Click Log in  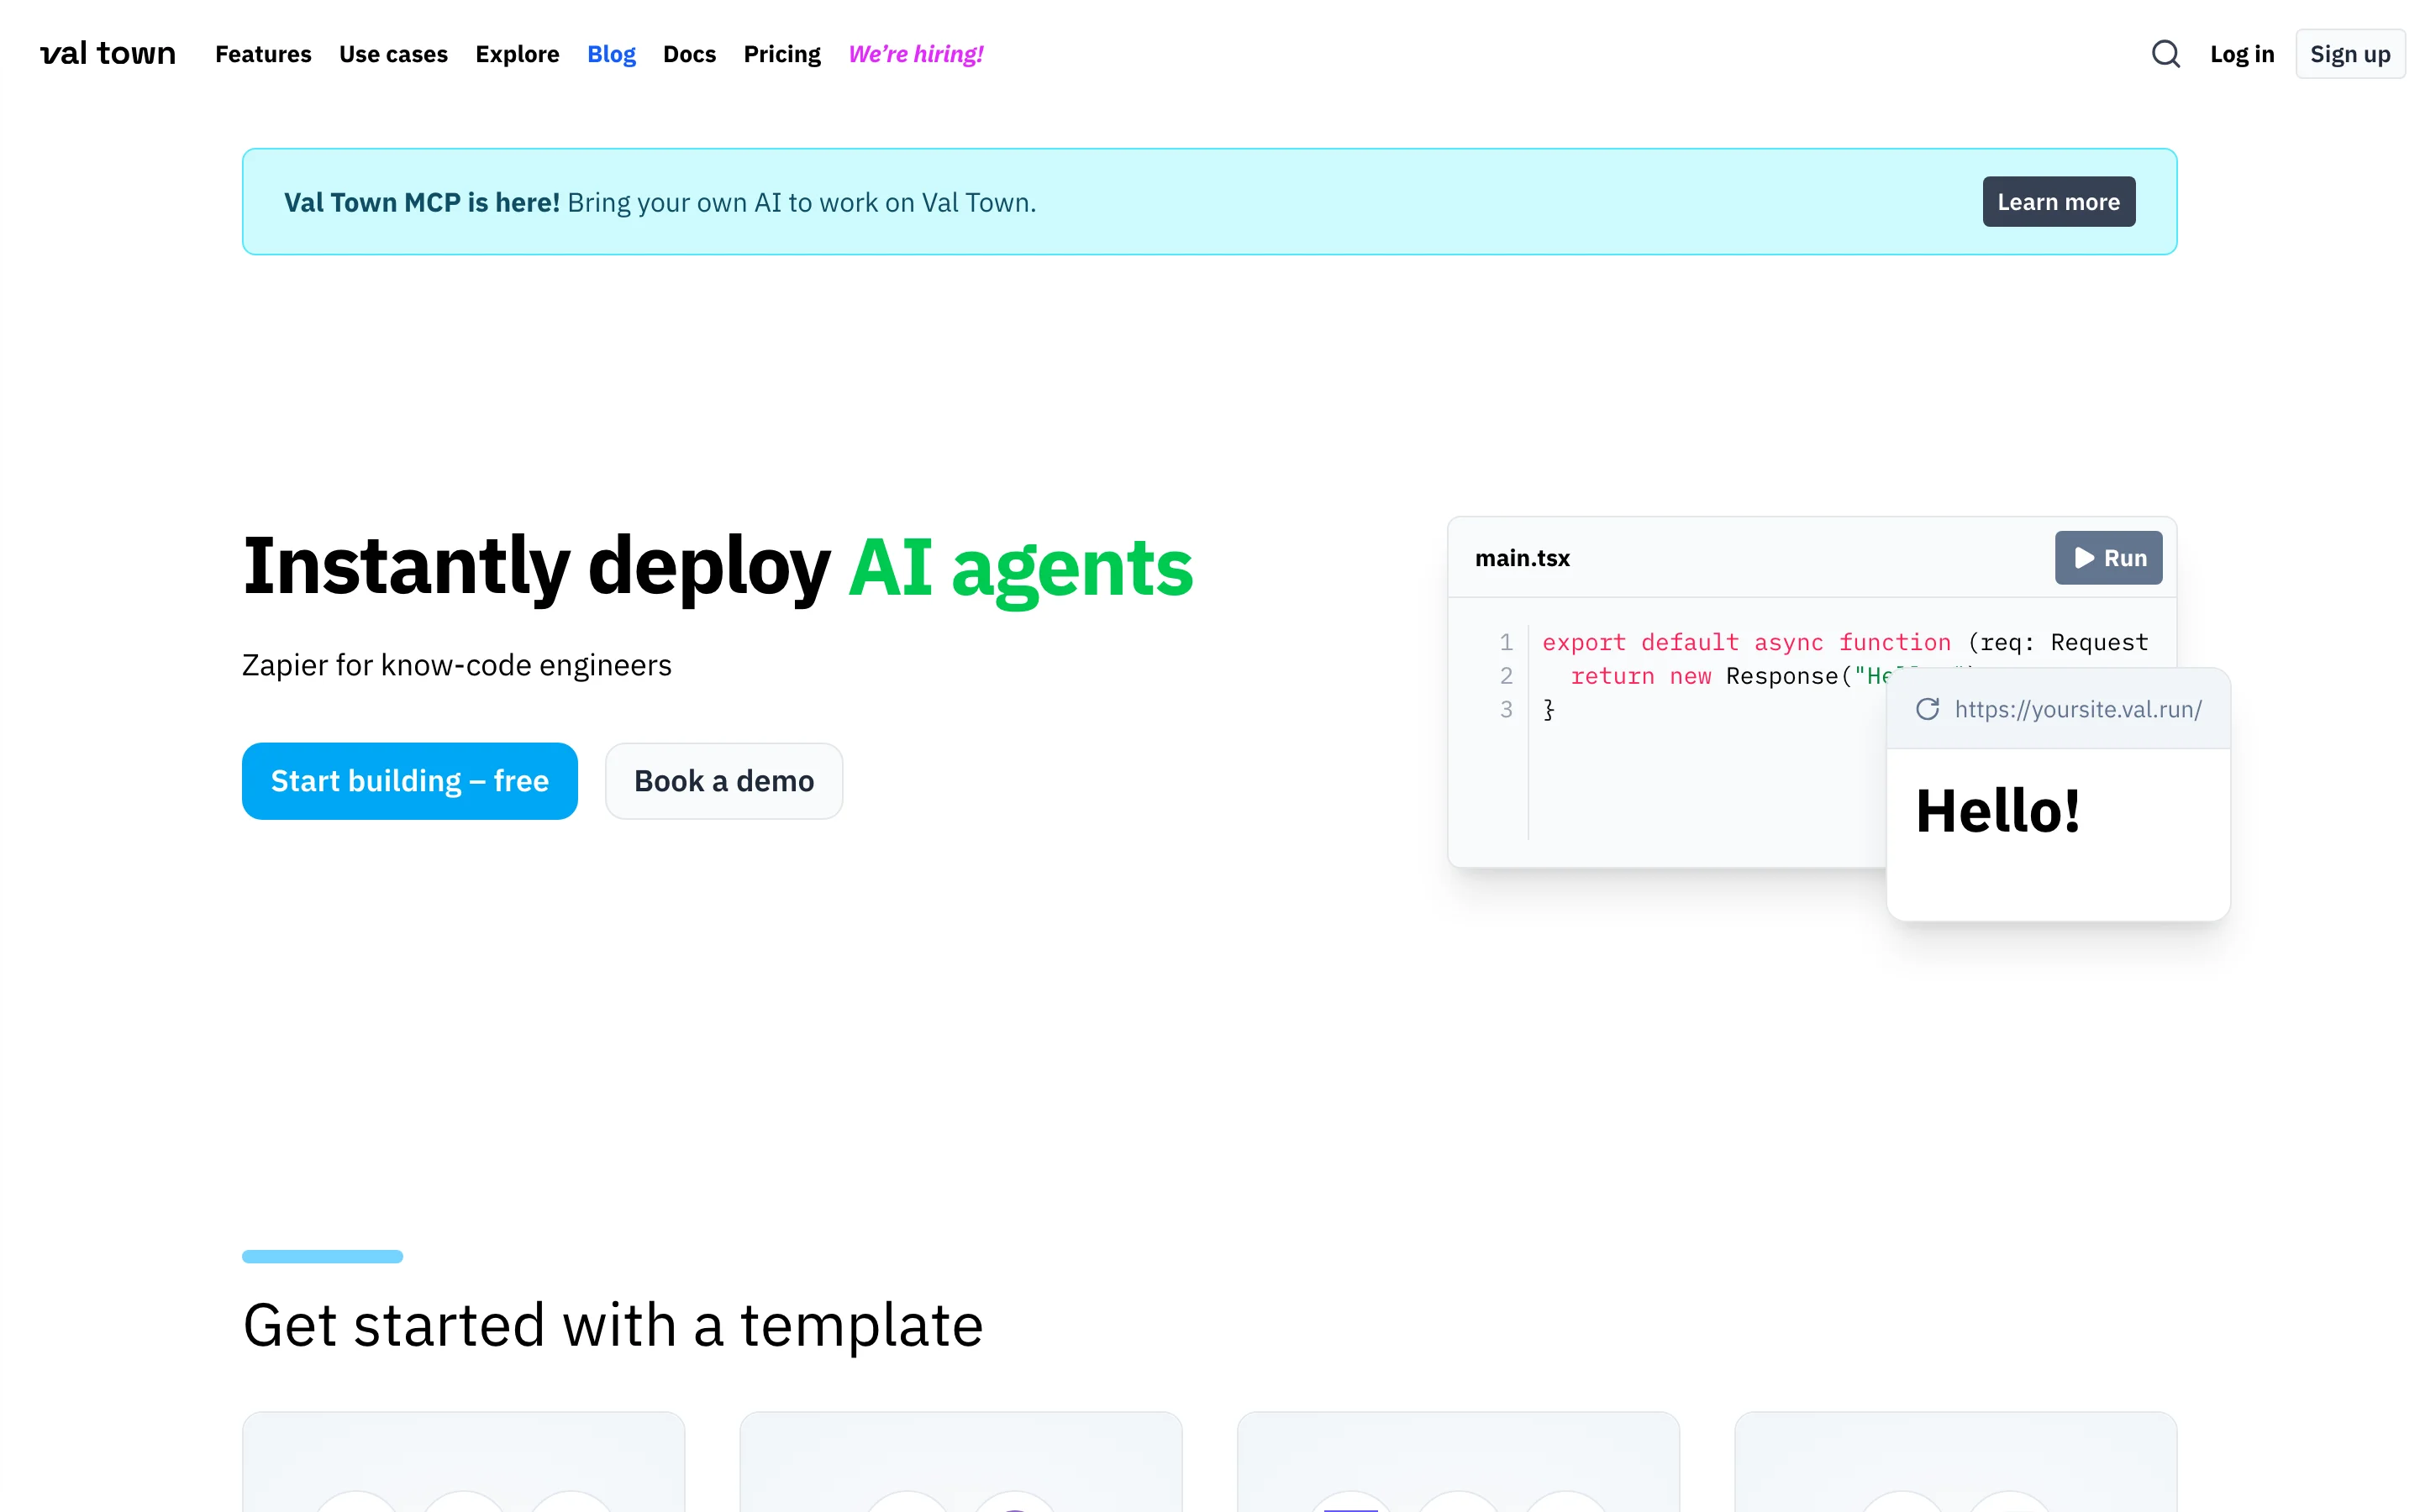click(x=2241, y=54)
